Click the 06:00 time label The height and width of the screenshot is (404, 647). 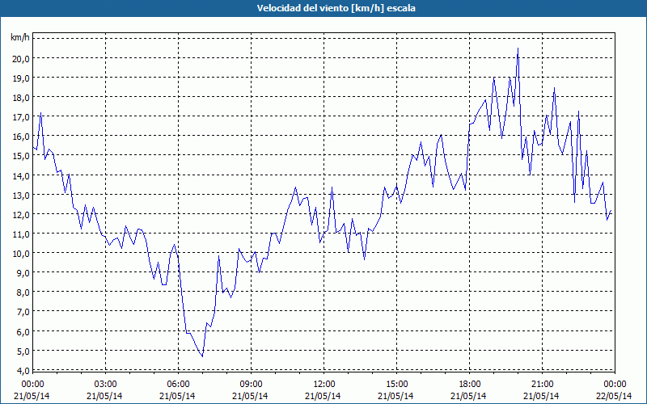coord(178,385)
